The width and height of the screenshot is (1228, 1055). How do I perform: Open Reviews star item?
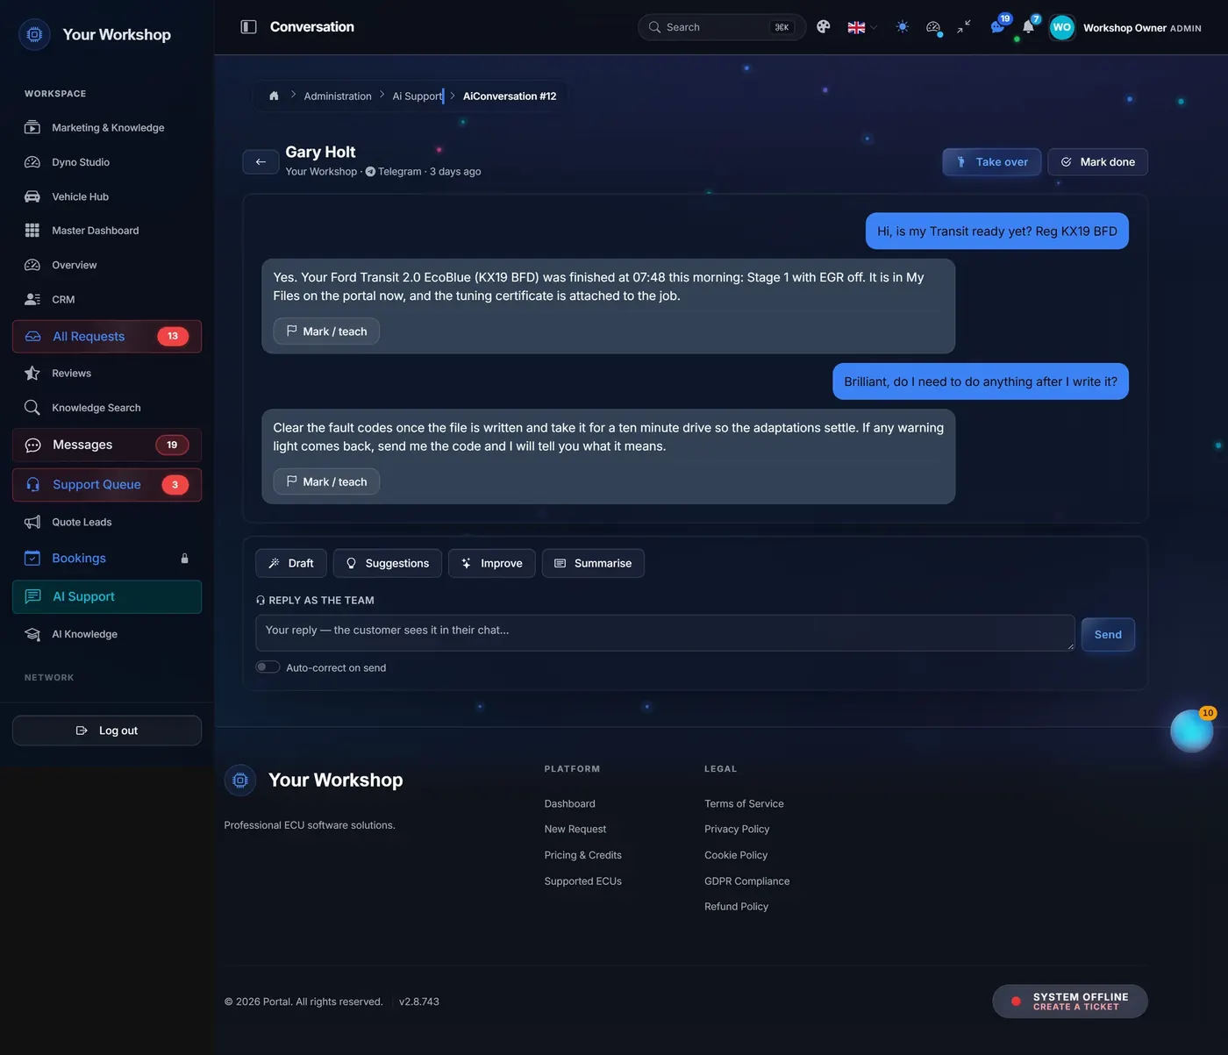[x=107, y=374]
